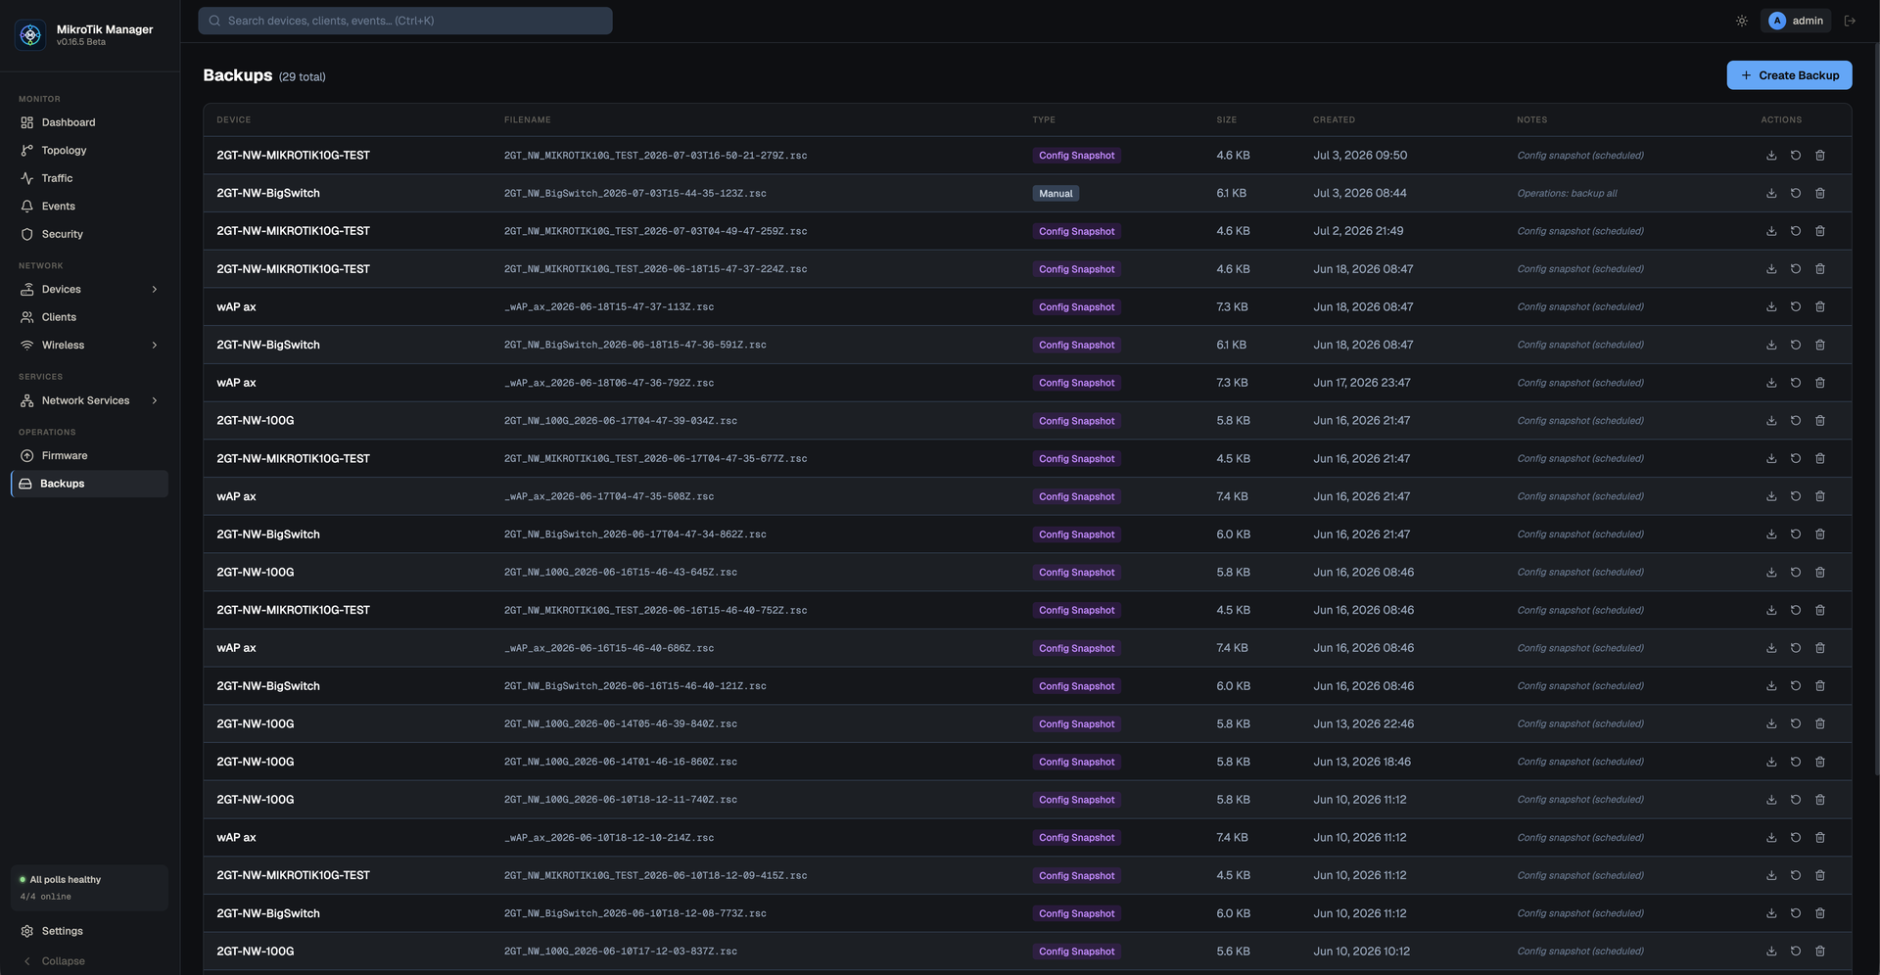This screenshot has height=975, width=1880.
Task: Delete the 2GT-NW-100G Jun 13 22:46 backup
Action: coord(1820,724)
